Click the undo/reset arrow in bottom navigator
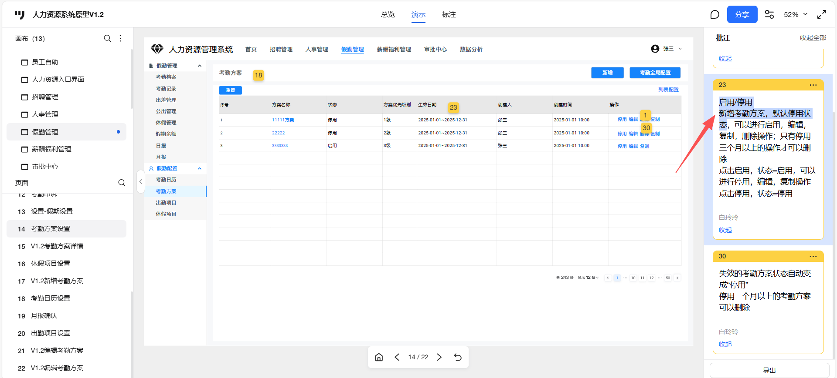This screenshot has width=837, height=378. pos(458,357)
